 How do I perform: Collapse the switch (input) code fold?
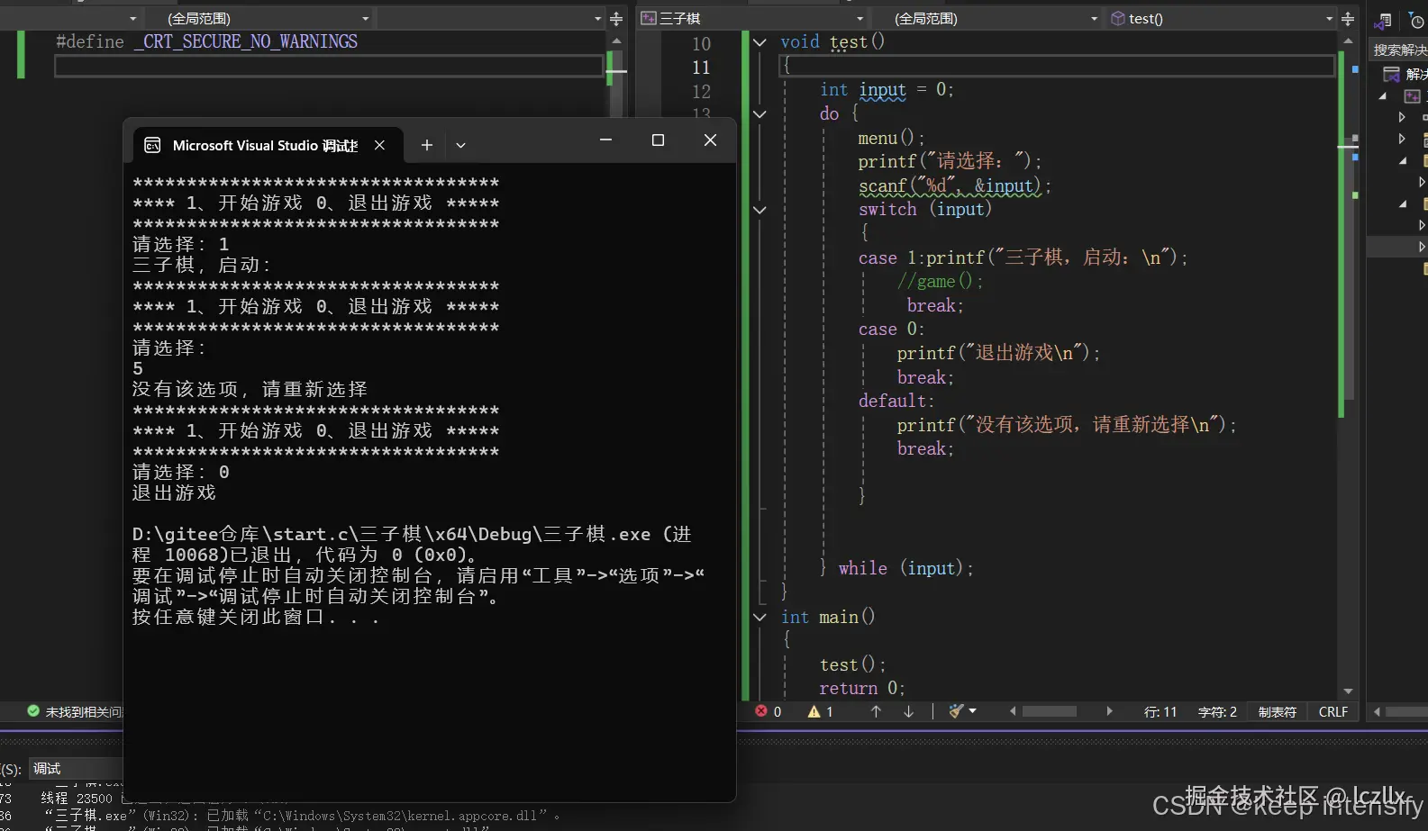[760, 210]
